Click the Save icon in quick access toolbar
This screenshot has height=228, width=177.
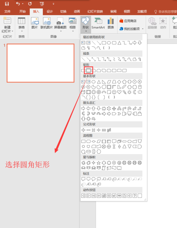pyautogui.click(x=7, y=4)
